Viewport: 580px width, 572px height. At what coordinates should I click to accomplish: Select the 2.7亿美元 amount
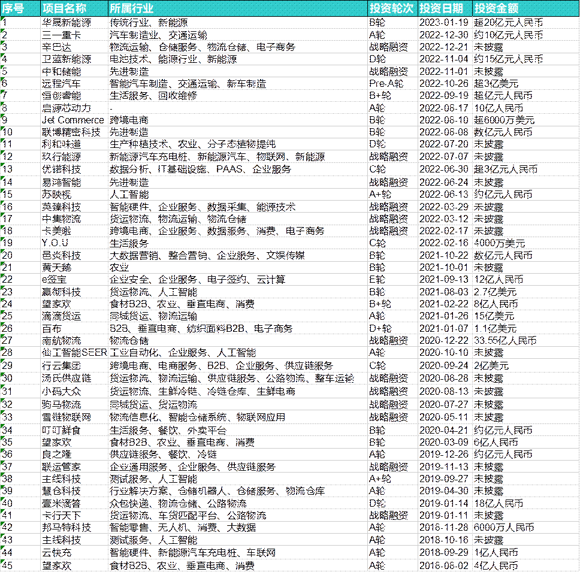coord(496,292)
